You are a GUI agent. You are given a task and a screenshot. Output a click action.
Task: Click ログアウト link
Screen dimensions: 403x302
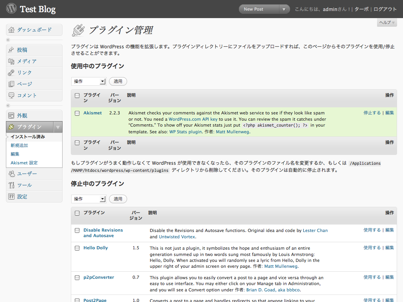point(385,9)
